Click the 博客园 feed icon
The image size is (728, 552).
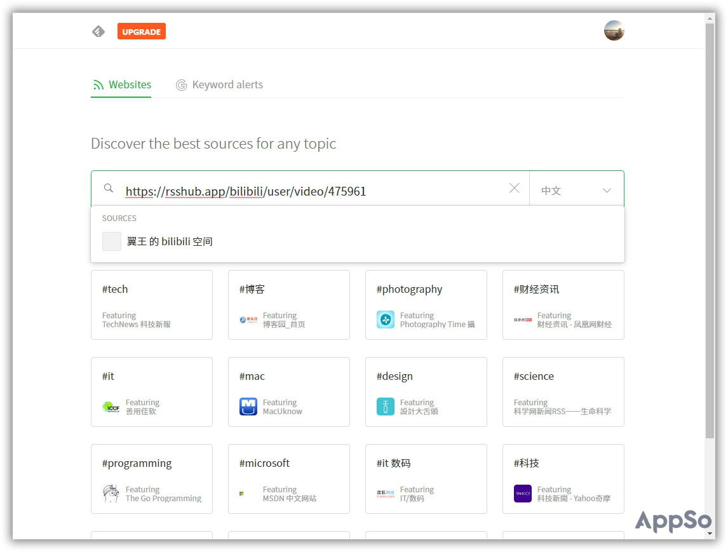(x=248, y=320)
